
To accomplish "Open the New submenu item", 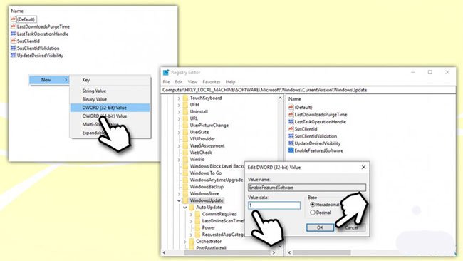I will 49,80.
